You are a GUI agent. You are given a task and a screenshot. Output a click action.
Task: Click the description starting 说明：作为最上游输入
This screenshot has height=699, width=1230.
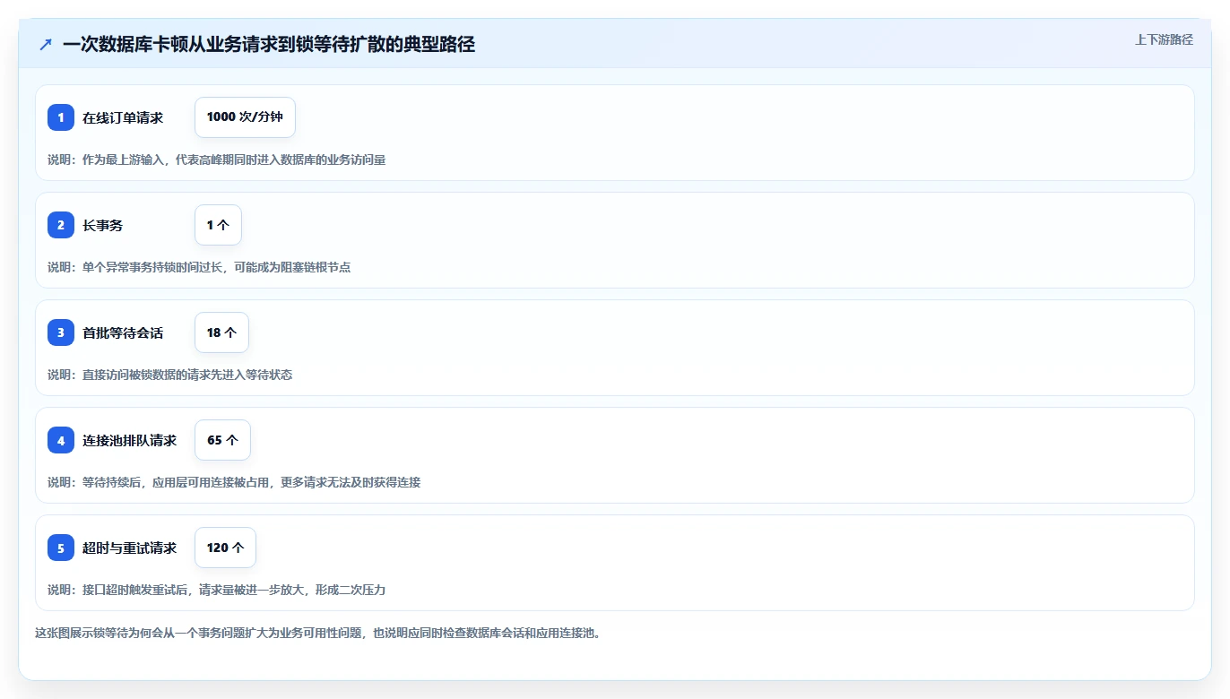(x=216, y=160)
